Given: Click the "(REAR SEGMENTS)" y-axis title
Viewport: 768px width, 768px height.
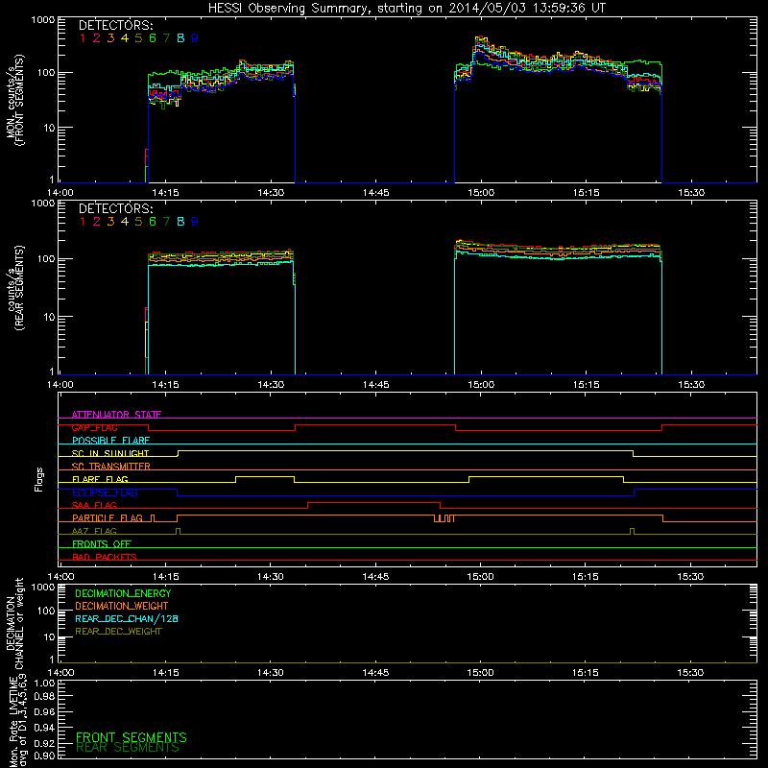Looking at the screenshot, I should 19,288.
